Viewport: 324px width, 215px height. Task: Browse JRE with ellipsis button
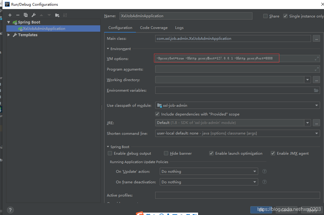[x=316, y=123]
